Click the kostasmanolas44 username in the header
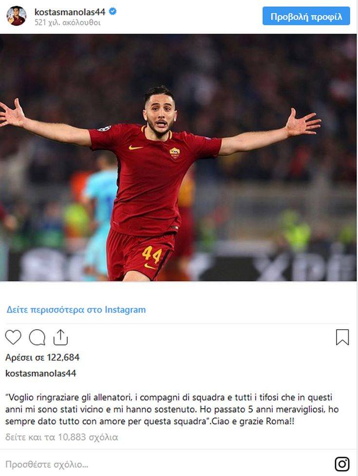 [70, 12]
